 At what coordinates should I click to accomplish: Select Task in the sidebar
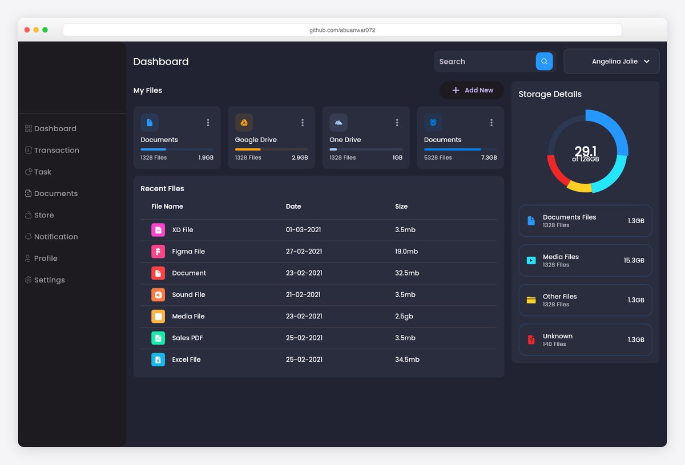(43, 172)
